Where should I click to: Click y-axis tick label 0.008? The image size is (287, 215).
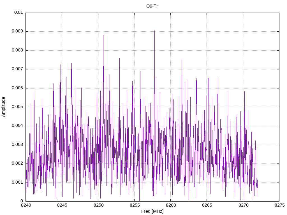[17, 50]
